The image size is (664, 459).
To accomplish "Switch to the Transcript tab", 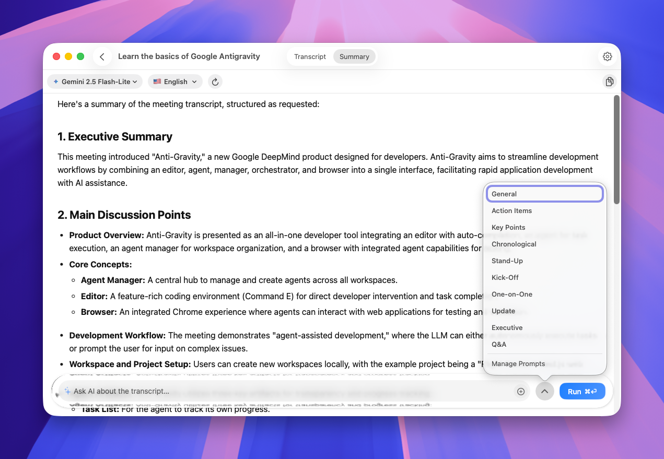I will (x=310, y=57).
